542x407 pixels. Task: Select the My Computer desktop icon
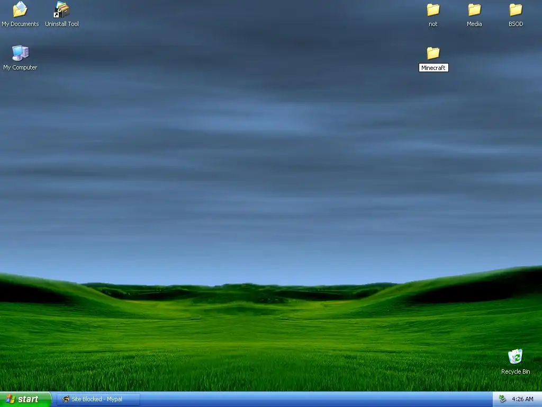point(20,53)
